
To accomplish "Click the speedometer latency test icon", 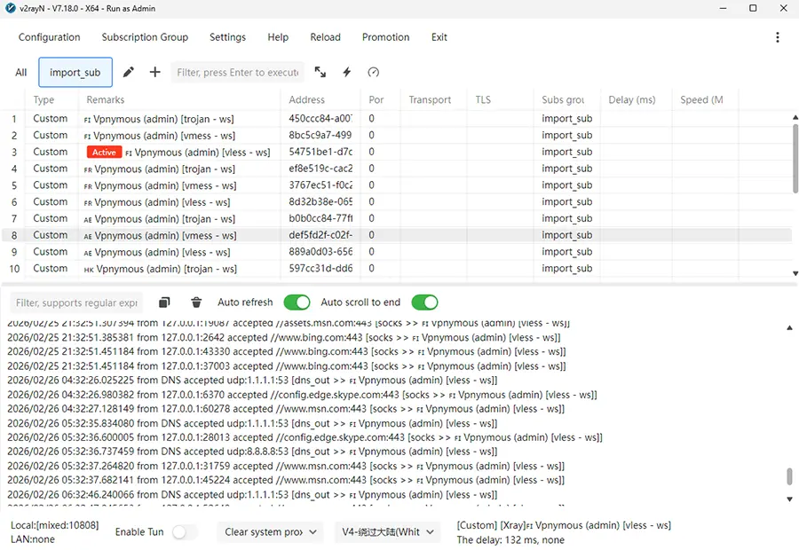I will pos(372,72).
